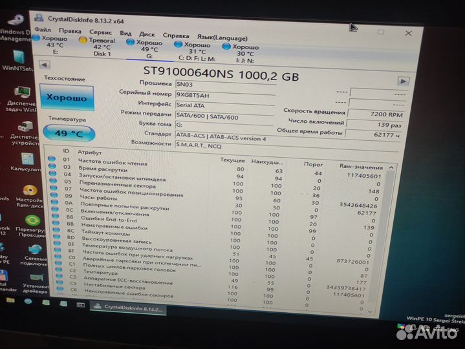Click the Атрибут column header
465x349 pixels.
point(90,153)
